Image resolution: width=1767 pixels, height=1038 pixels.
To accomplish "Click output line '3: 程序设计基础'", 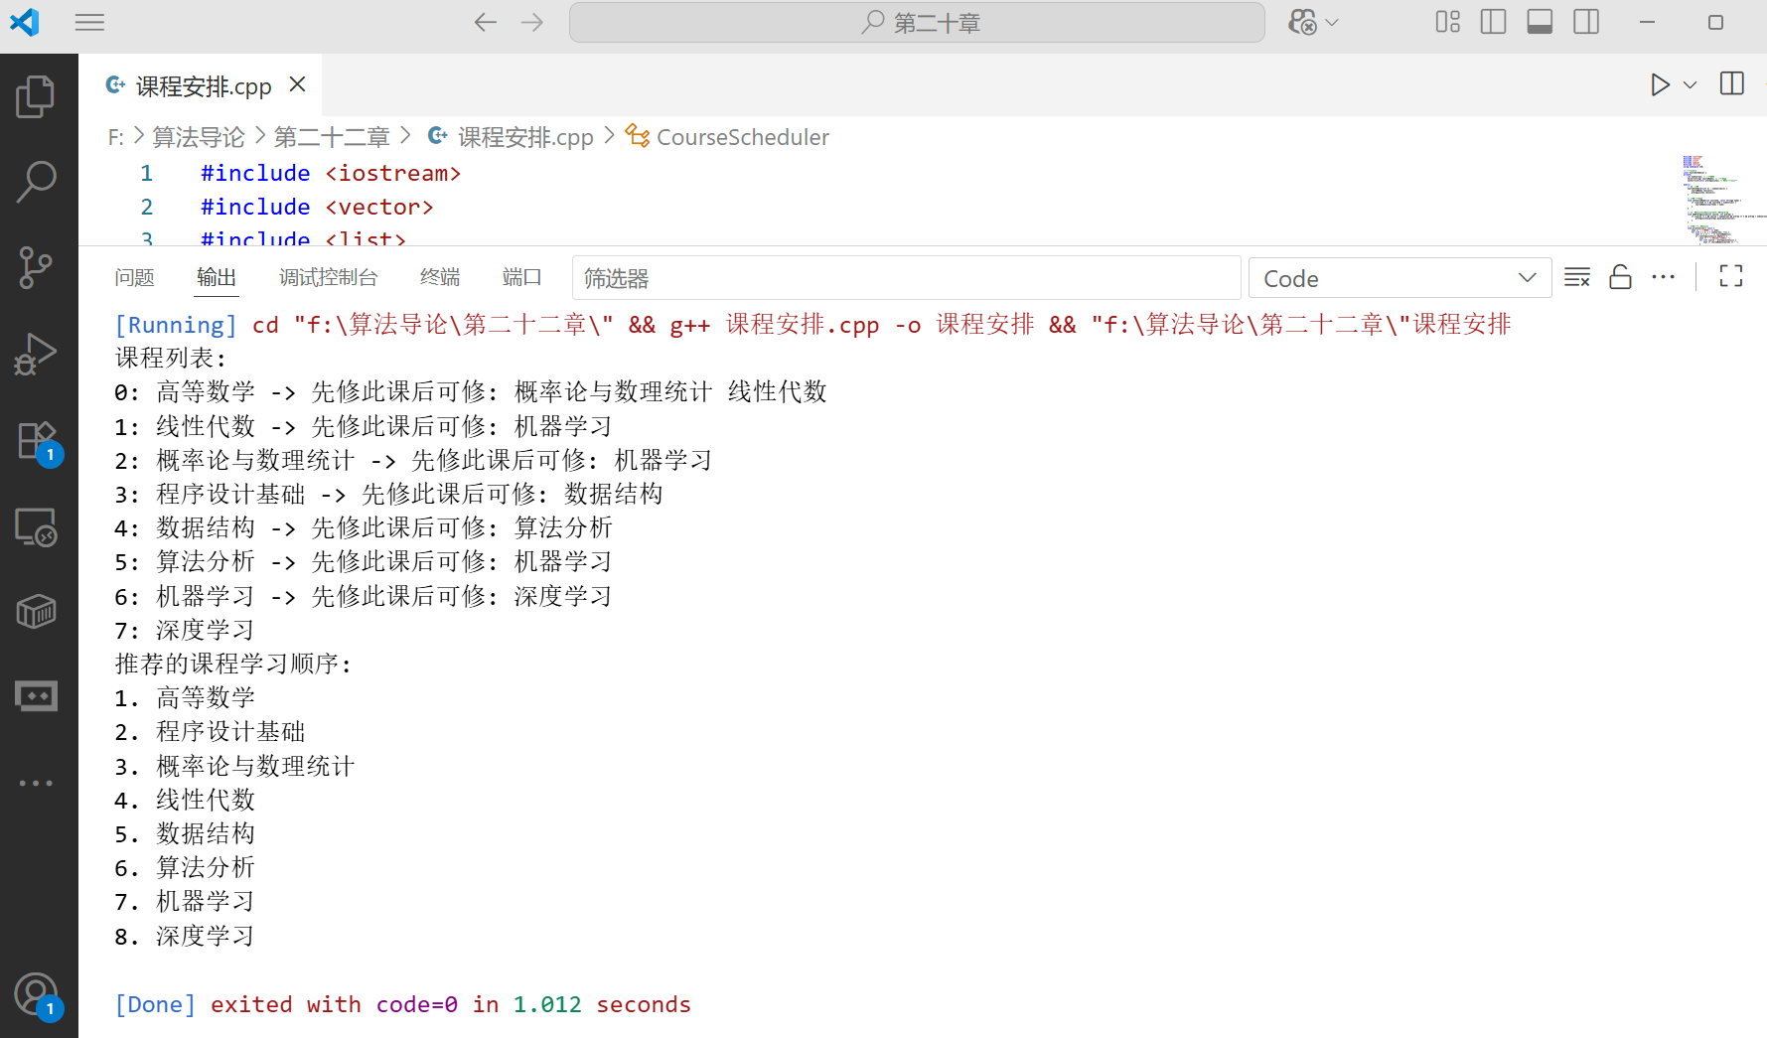I will click(x=388, y=495).
